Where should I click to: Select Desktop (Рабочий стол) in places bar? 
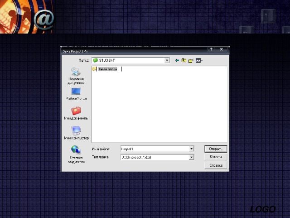click(x=76, y=94)
